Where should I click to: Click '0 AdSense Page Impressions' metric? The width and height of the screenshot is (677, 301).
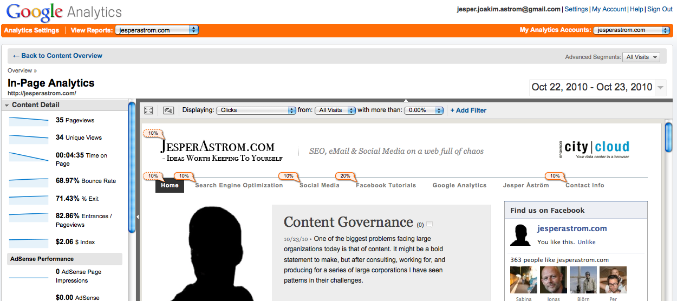tap(79, 276)
